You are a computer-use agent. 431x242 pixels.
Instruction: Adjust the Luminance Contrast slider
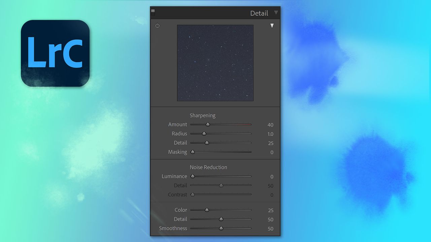click(221, 194)
